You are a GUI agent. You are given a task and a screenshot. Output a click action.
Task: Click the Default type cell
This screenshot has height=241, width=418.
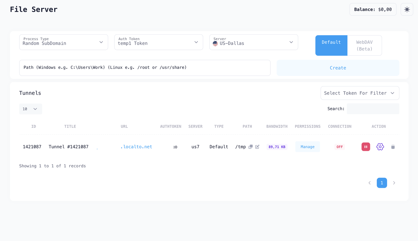coord(219,147)
